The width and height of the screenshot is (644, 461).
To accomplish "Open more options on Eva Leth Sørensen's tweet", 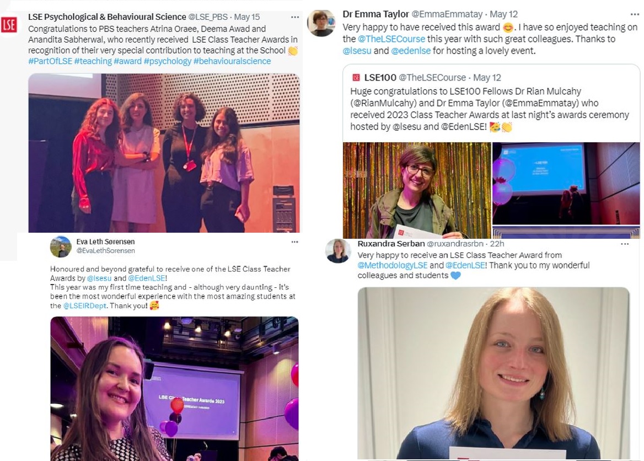I will point(294,242).
